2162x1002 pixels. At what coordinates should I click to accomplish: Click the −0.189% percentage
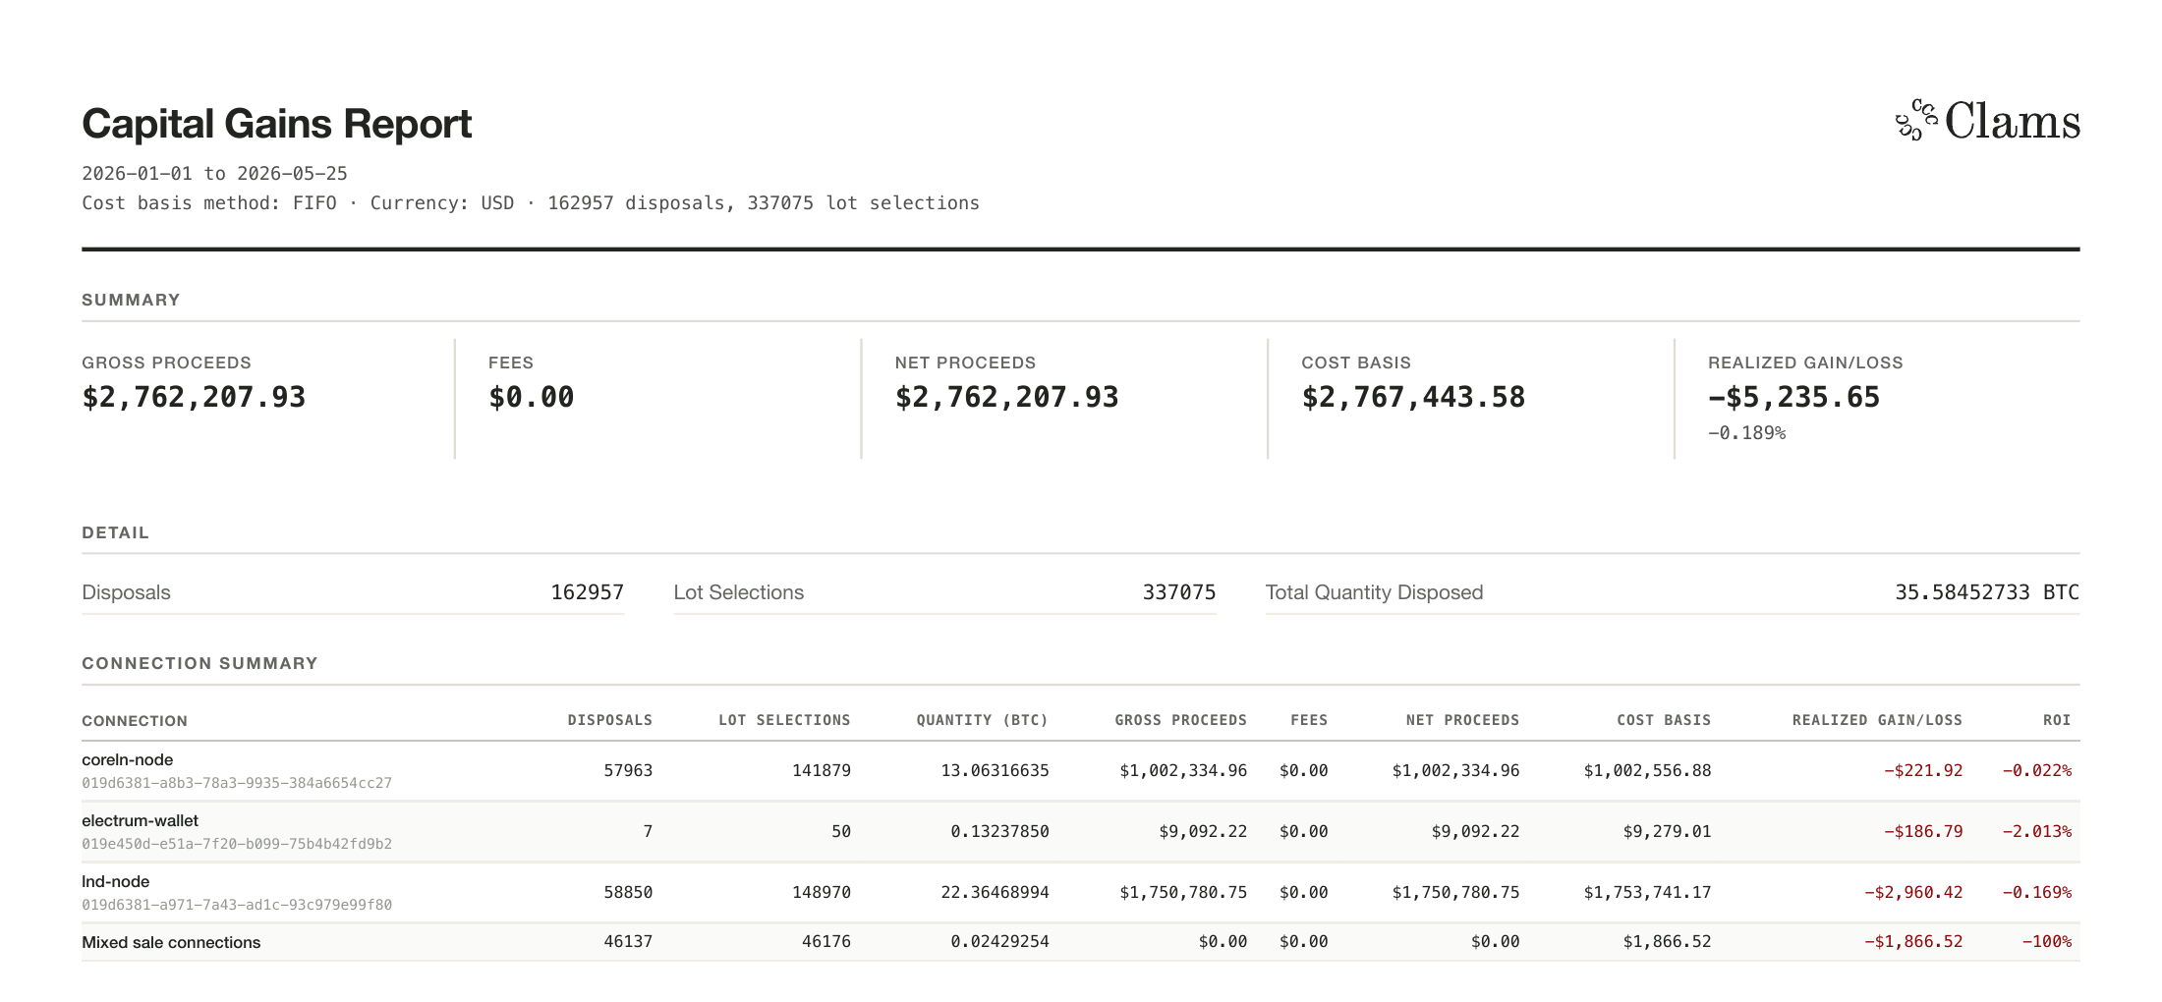[x=1746, y=433]
